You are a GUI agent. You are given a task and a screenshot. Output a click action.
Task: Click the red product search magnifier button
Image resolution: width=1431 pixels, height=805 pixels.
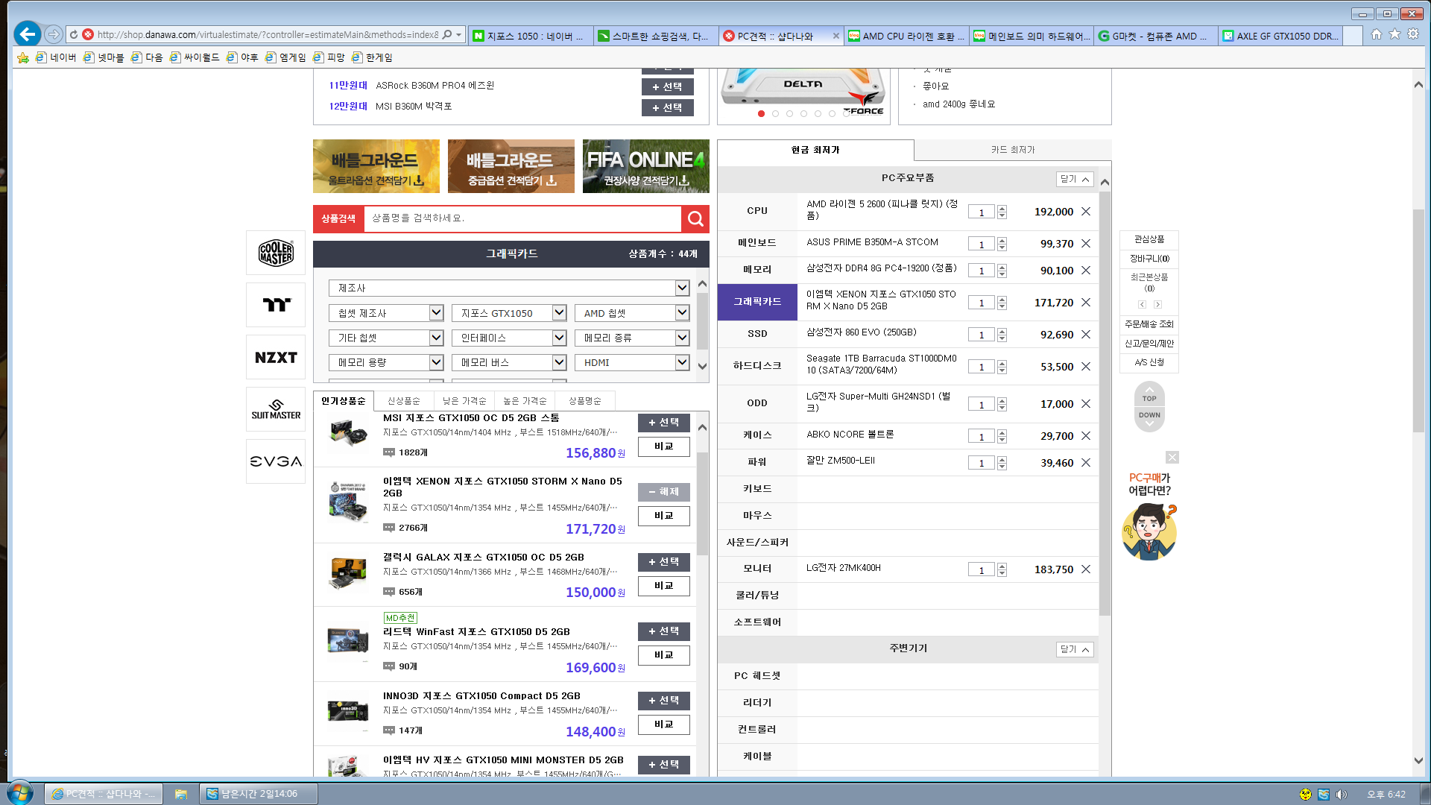[x=695, y=218]
